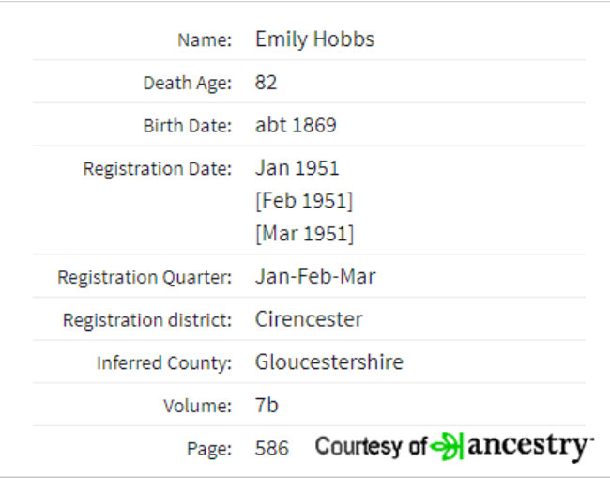The width and height of the screenshot is (610, 478).
Task: Click Gloucestershire inferred county value
Action: click(329, 362)
